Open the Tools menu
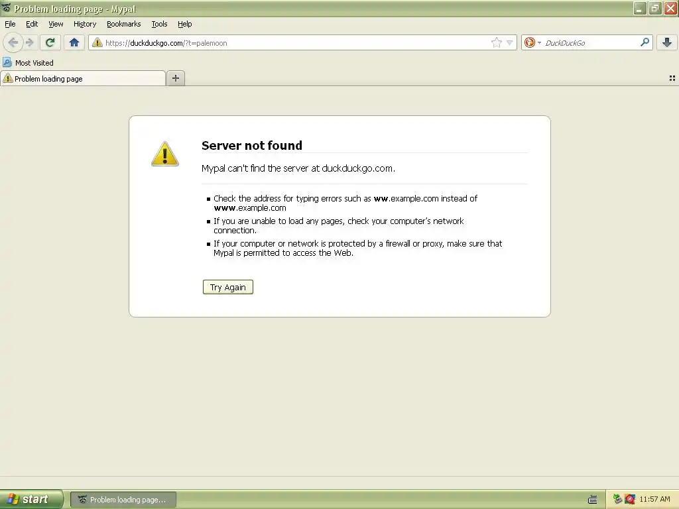 (159, 24)
